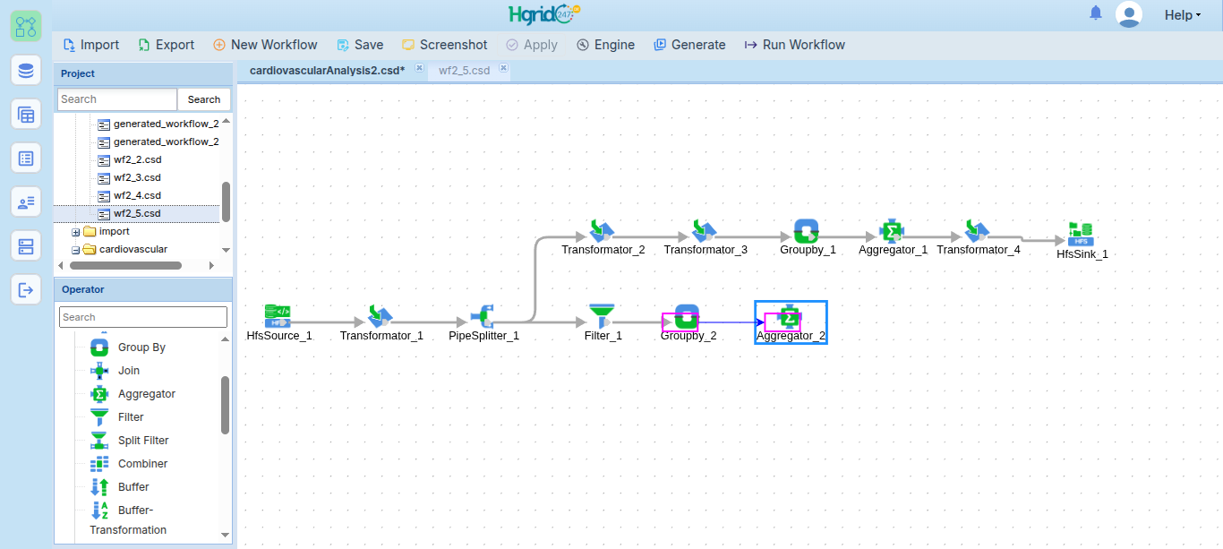Click the logout sidebar icon
The image size is (1223, 549).
(26, 289)
